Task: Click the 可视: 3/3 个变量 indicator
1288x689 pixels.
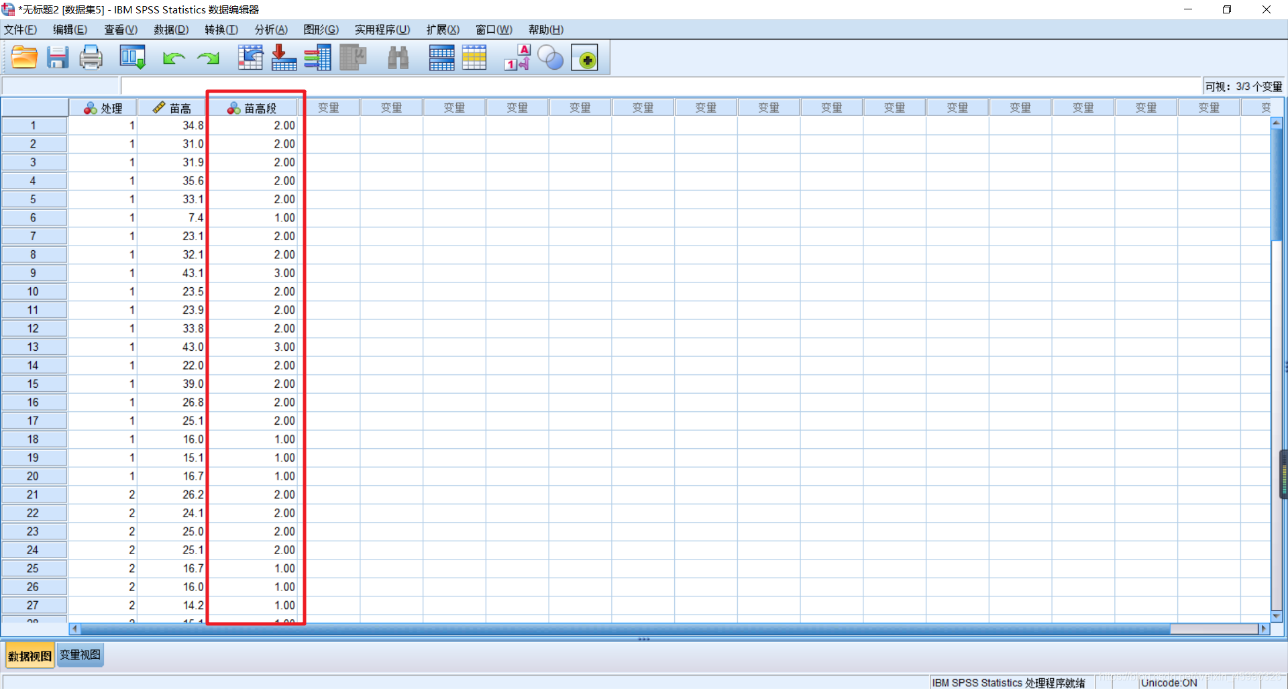Action: tap(1243, 87)
